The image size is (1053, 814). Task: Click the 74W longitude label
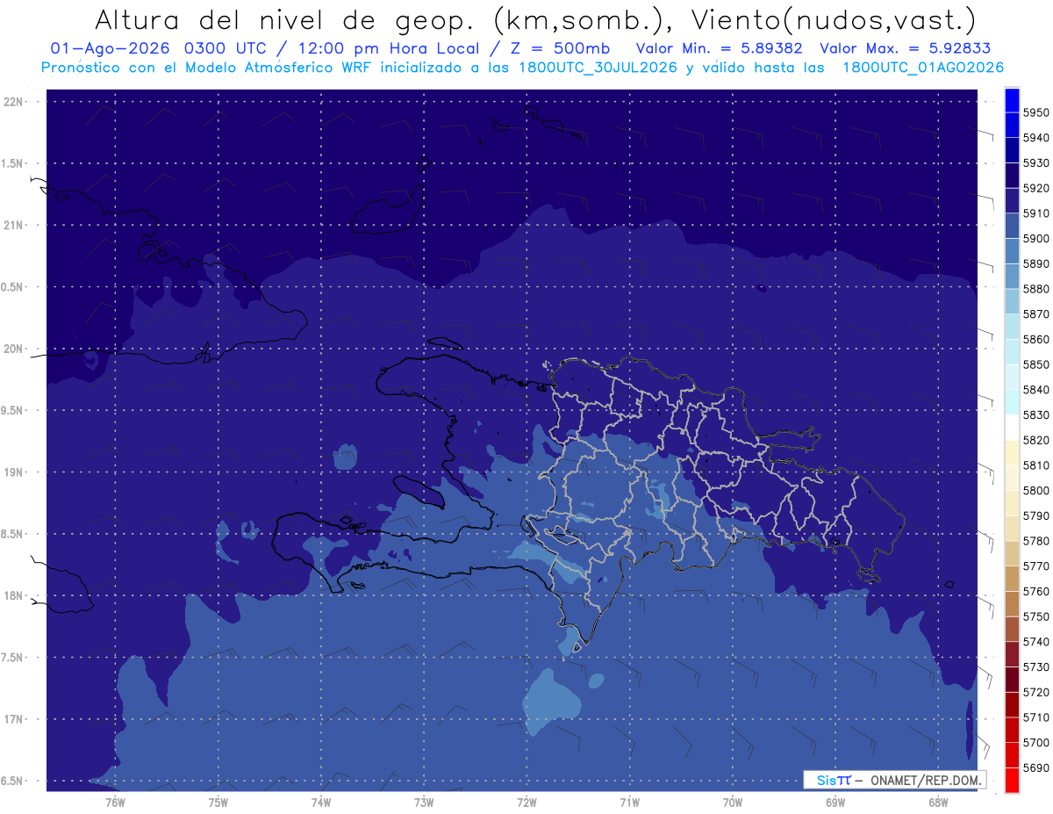tap(321, 803)
